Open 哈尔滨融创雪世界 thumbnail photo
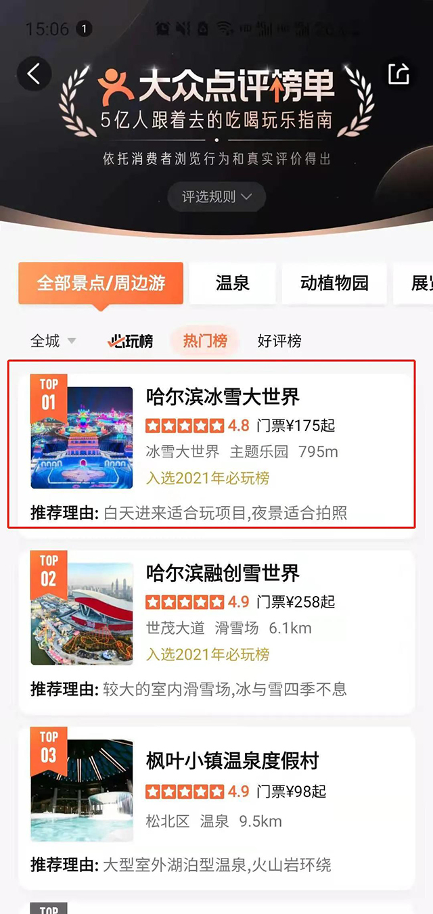Viewport: 433px width, 914px height. (x=82, y=614)
